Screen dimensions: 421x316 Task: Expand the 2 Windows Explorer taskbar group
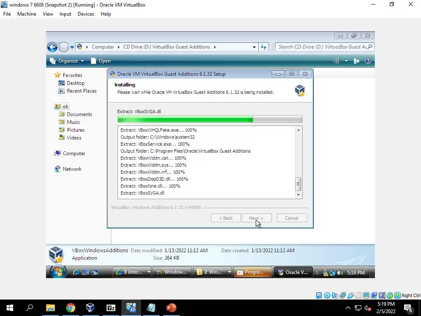[x=229, y=272]
